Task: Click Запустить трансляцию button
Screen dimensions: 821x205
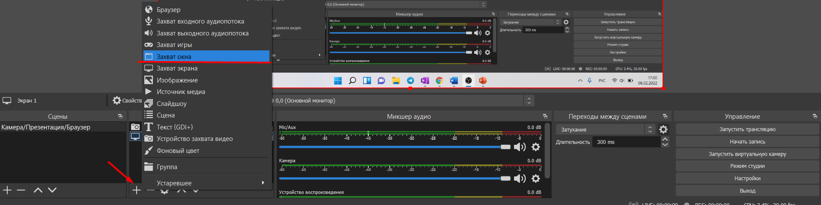Action: 747,129
